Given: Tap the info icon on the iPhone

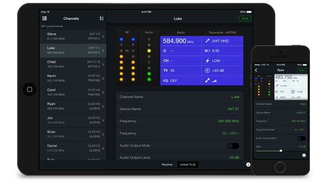Looking at the screenshot, I should [x=304, y=155].
